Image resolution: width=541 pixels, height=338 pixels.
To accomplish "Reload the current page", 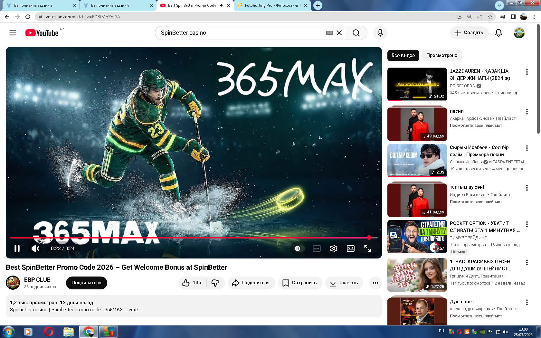I will 28,17.
